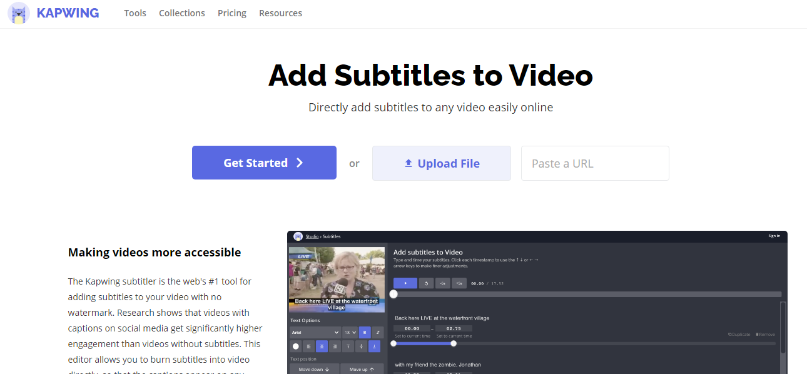Click the subtitle text 'with my friend the zombie, Jonathan'
Image resolution: width=807 pixels, height=374 pixels.
(x=438, y=365)
